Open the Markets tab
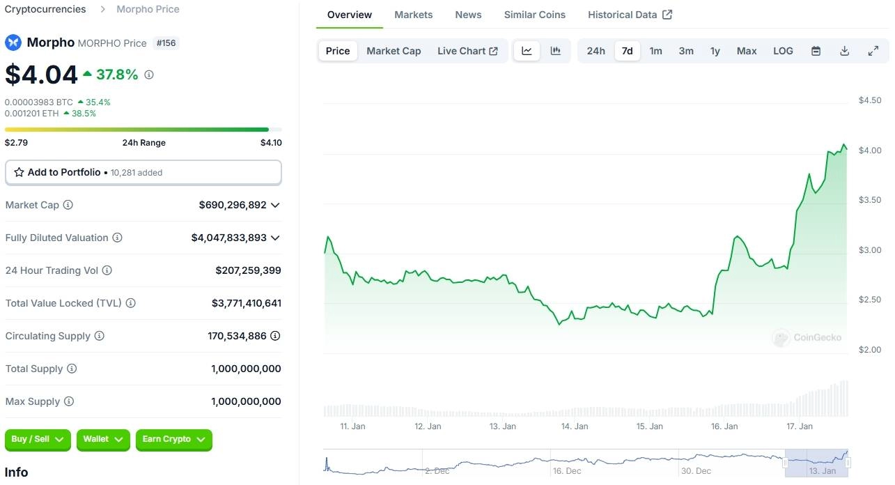 [x=413, y=15]
